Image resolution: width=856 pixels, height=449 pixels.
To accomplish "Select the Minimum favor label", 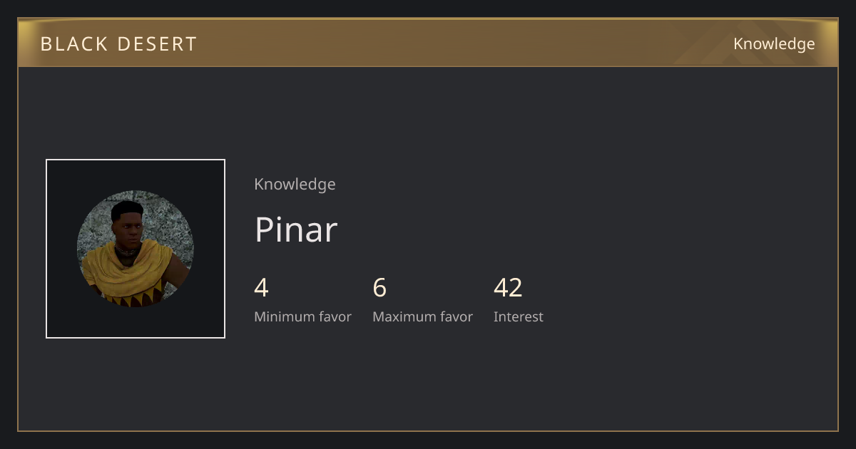I will pos(302,316).
